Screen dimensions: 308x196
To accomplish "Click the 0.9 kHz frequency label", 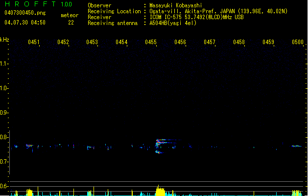I will click(x=4, y=112).
